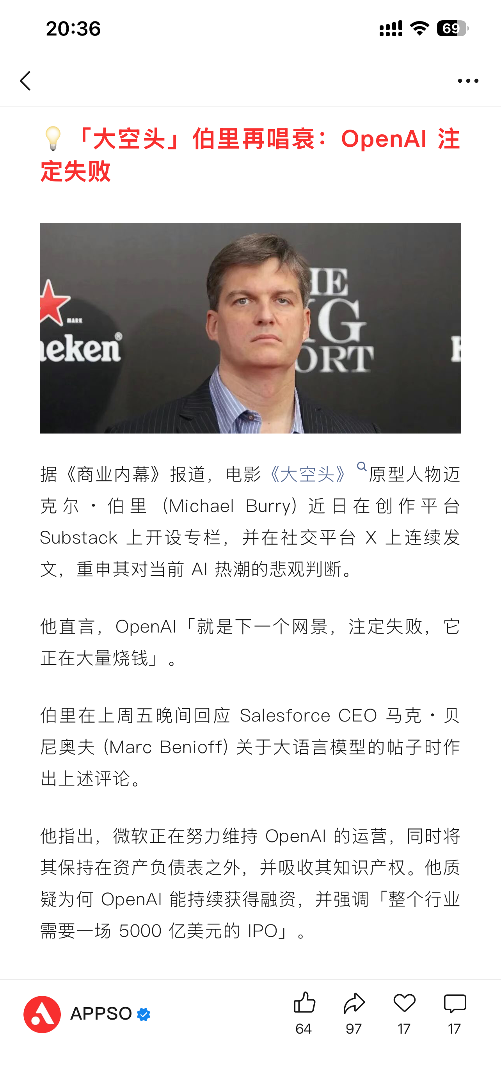Tap the search magnifier beside 《大空头》

[362, 466]
